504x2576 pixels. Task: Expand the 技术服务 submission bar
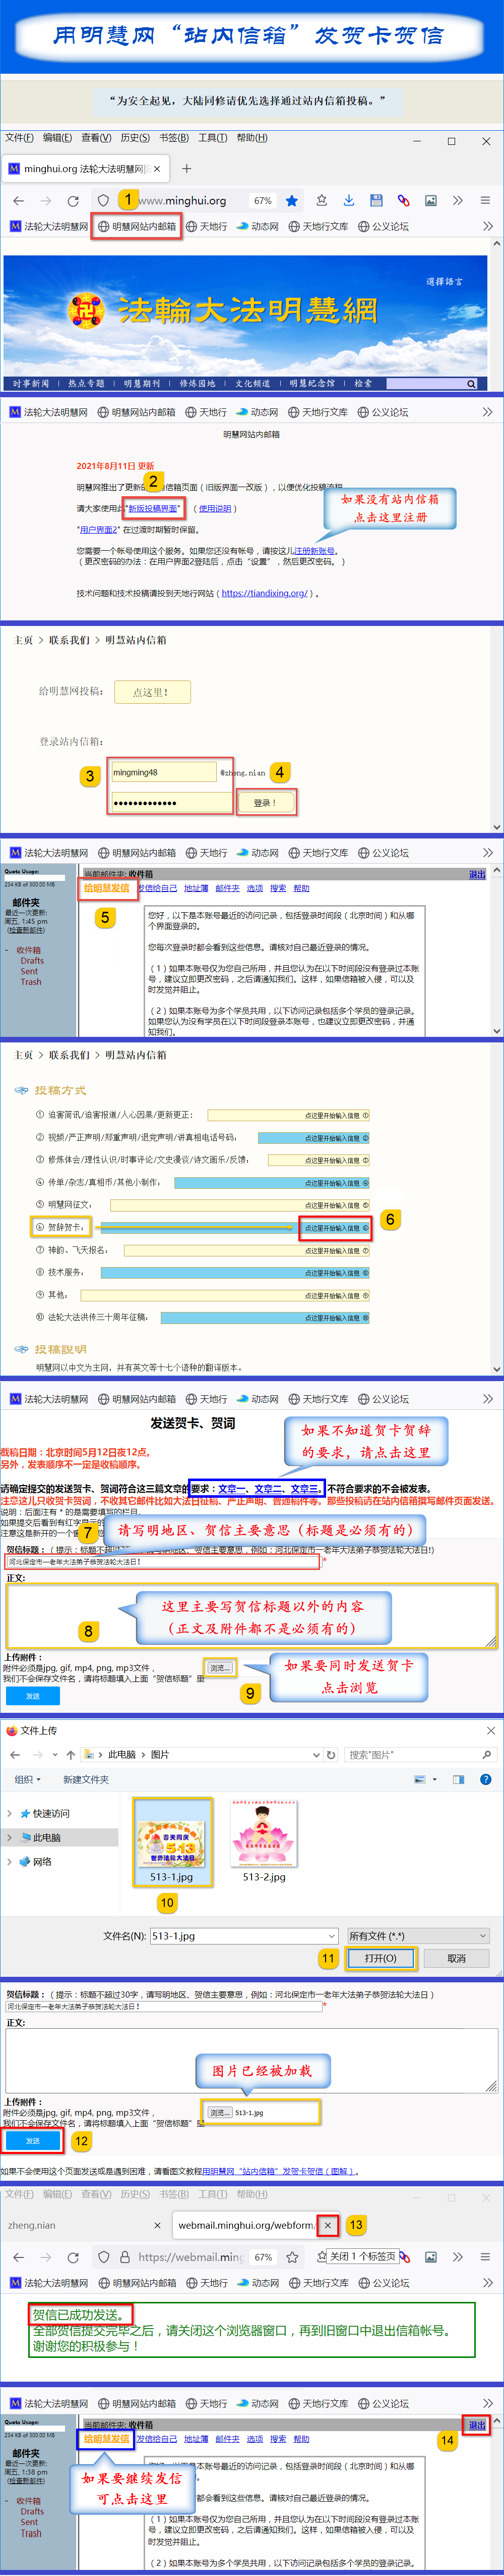pos(234,1273)
